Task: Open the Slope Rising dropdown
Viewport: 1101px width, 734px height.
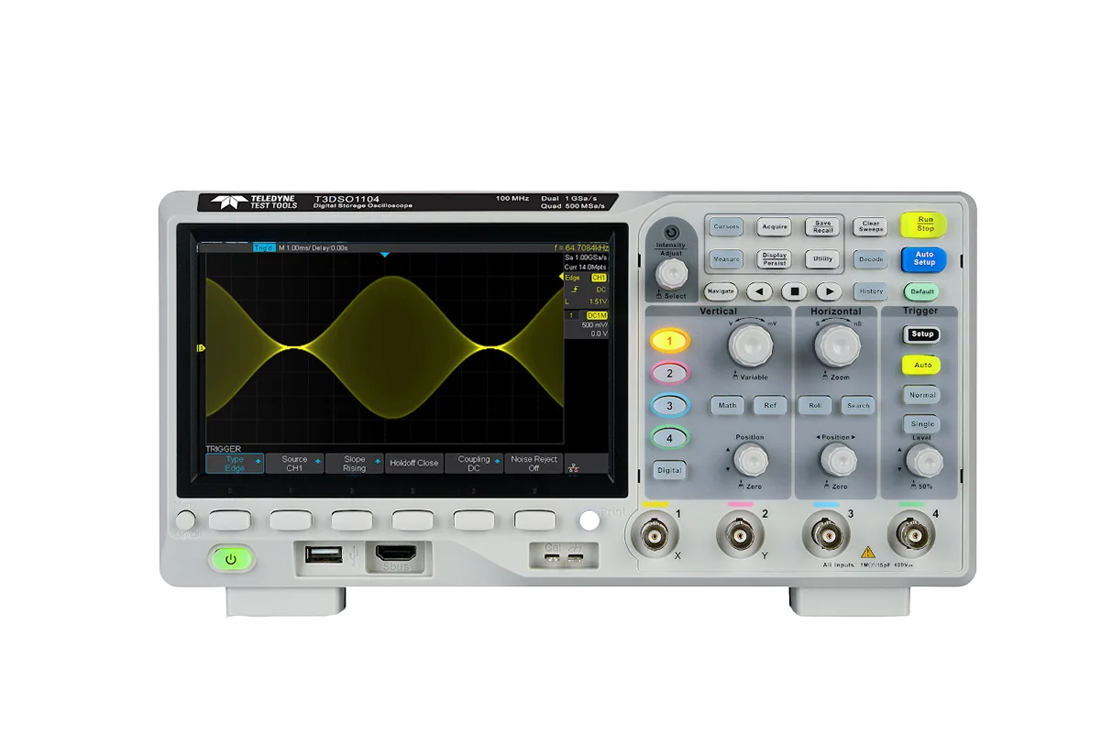Action: tap(355, 464)
